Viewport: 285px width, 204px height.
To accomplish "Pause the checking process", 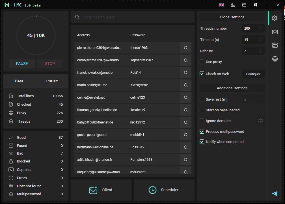I will click(22, 64).
